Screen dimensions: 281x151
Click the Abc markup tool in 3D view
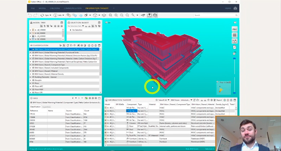click(234, 29)
